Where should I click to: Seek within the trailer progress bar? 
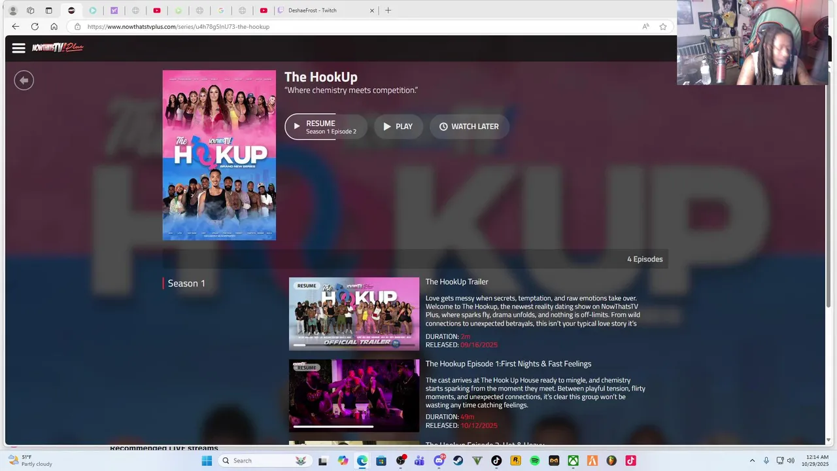354,345
